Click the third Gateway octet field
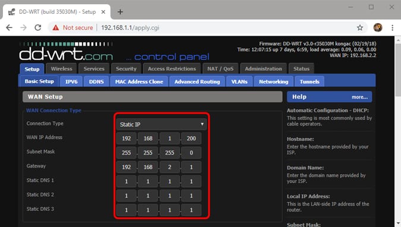The height and width of the screenshot is (227, 401). (169, 167)
